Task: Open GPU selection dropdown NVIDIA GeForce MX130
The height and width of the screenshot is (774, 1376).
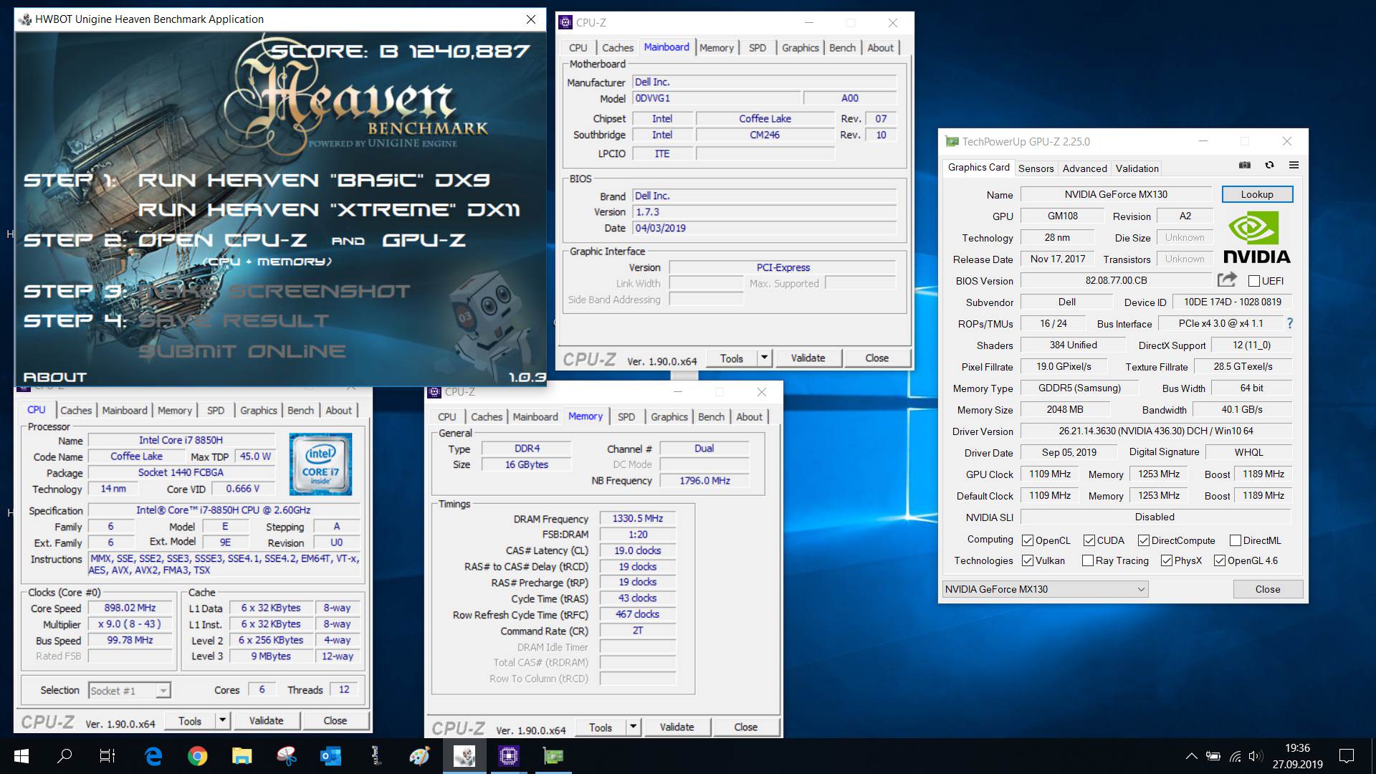Action: (x=1045, y=589)
